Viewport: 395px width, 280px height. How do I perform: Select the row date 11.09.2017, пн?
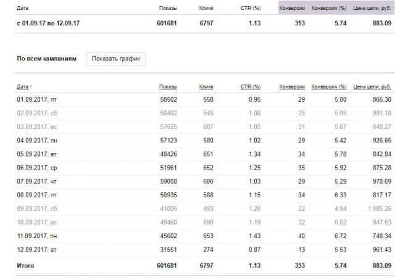[x=37, y=236]
